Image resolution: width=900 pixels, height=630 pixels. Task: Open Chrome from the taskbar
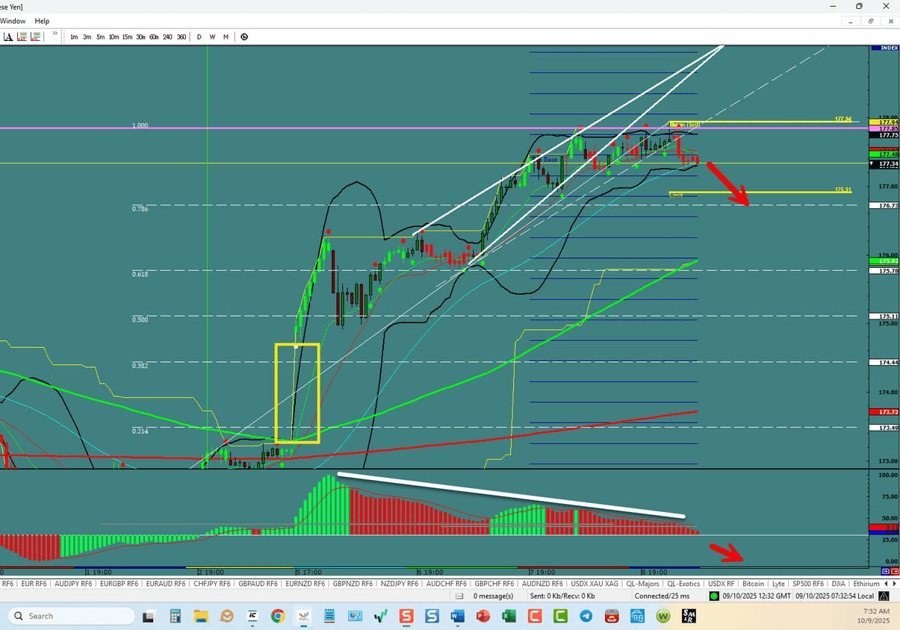[x=277, y=616]
